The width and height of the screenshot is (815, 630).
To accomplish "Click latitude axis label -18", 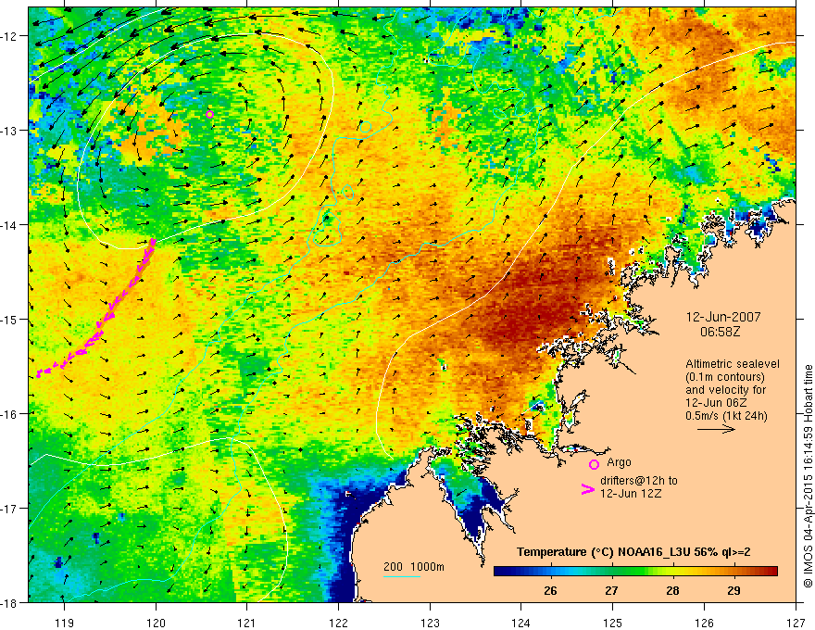I will [10, 603].
